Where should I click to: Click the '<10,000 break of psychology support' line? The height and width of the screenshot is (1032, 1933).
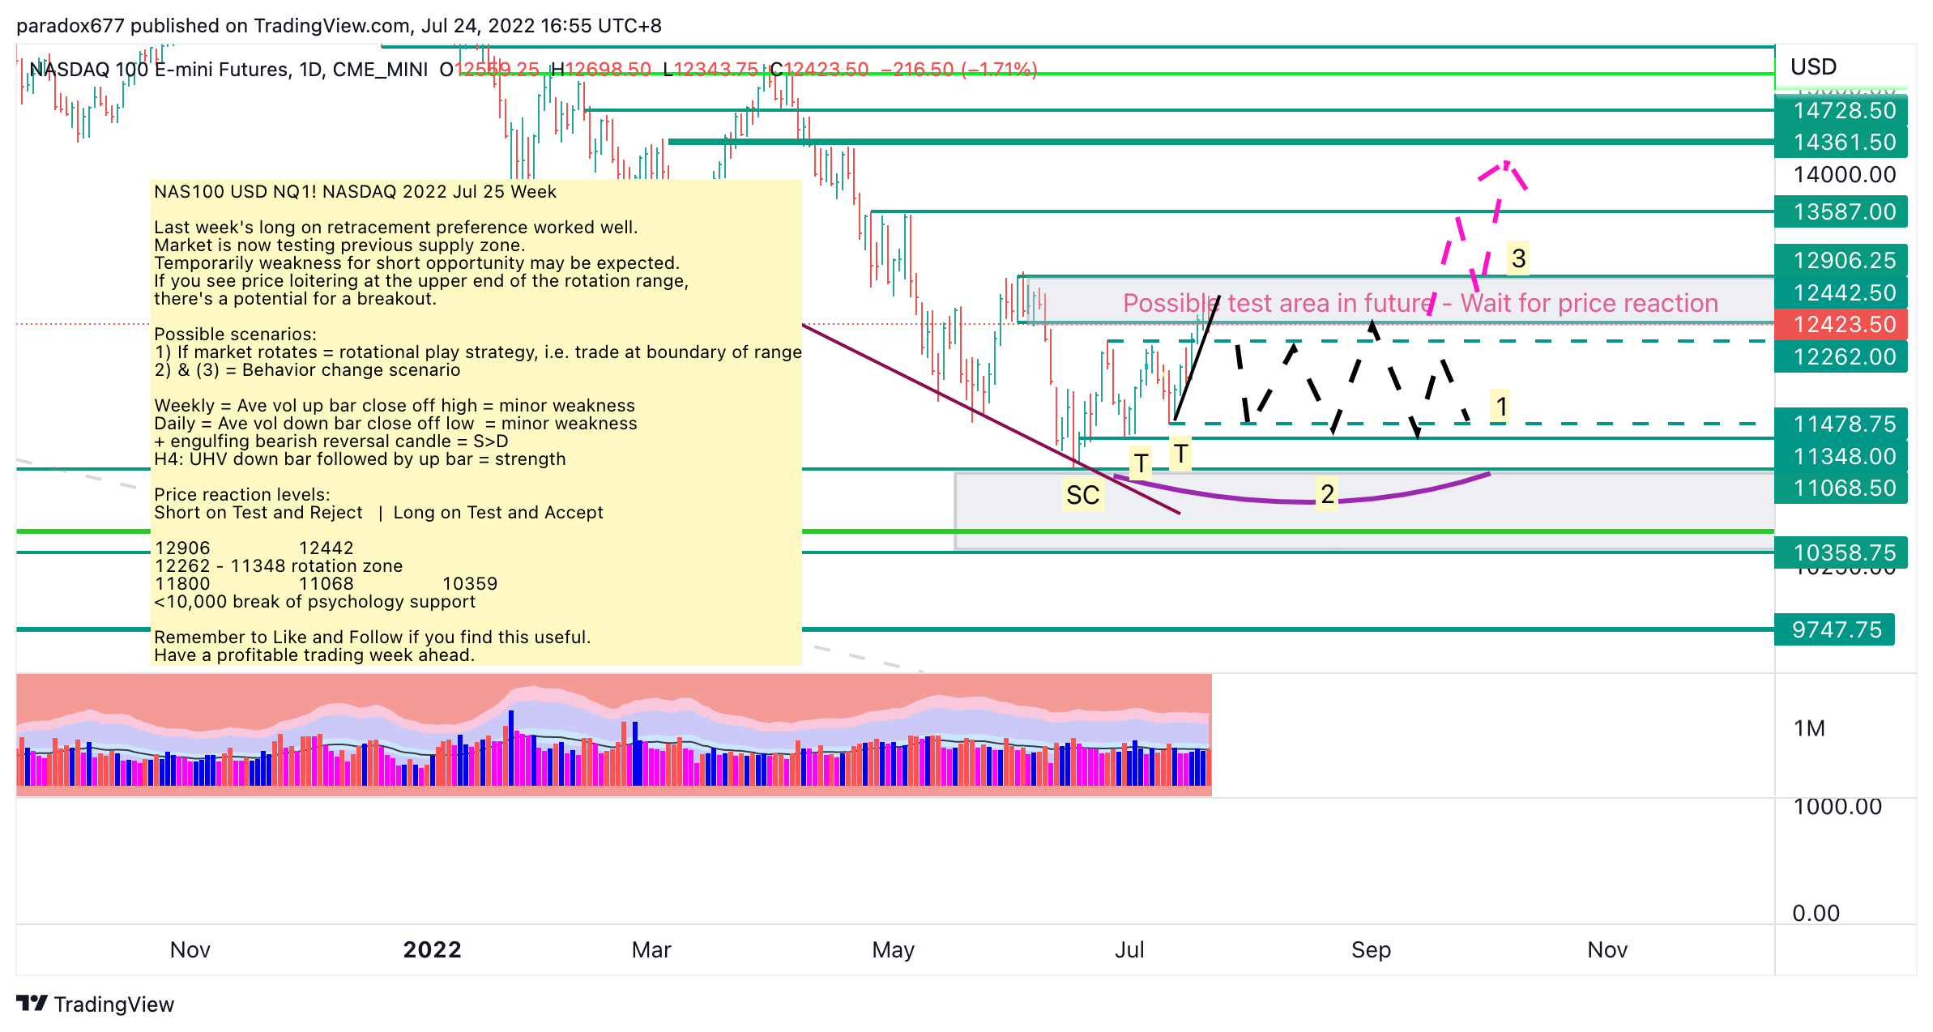click(x=314, y=601)
